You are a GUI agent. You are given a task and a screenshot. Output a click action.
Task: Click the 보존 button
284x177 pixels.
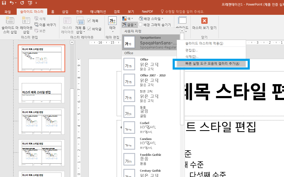click(40, 31)
